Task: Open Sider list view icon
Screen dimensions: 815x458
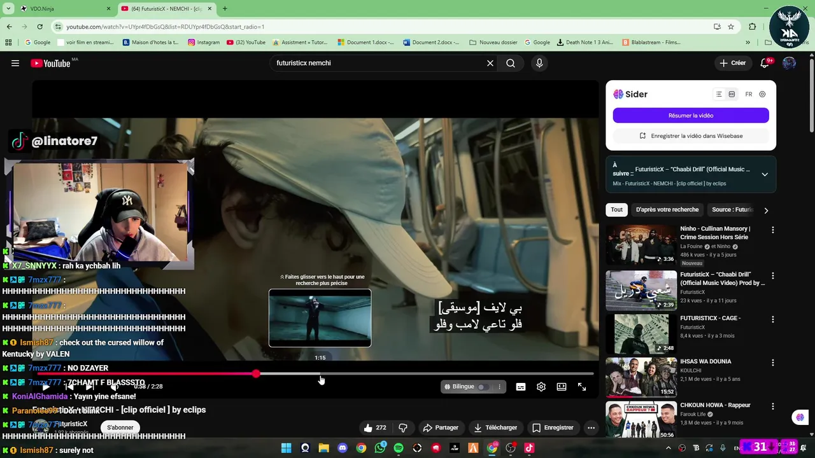Action: 719,94
